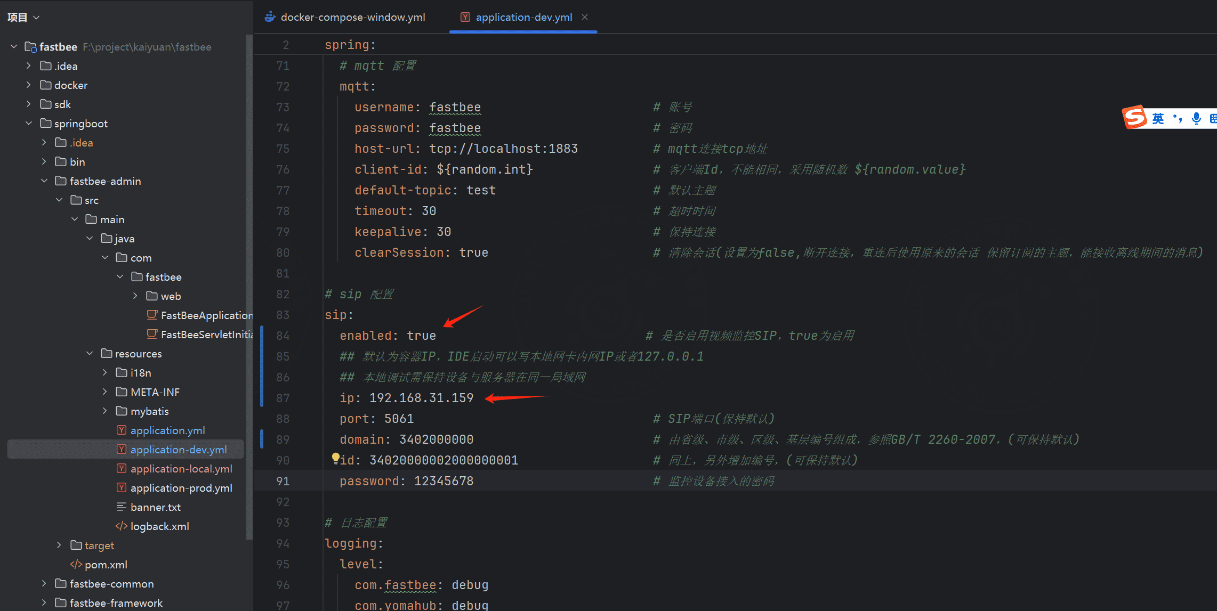Click the docker icon on docker-compose-window.yml tab

pyautogui.click(x=270, y=17)
